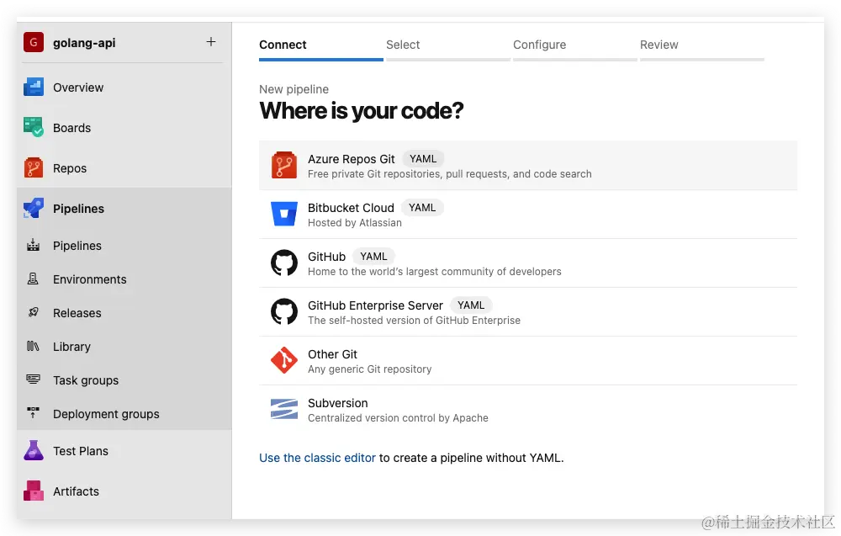Click the plus icon next to golang-api
Image resolution: width=841 pixels, height=536 pixels.
click(211, 42)
